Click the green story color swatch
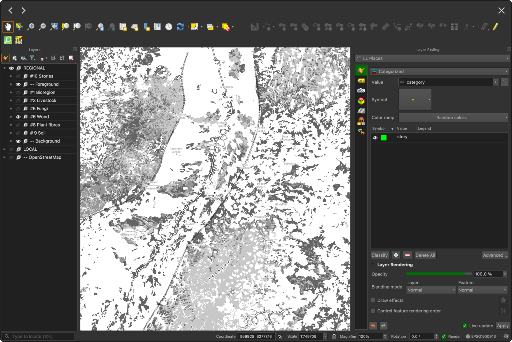The width and height of the screenshot is (512, 342). [384, 138]
